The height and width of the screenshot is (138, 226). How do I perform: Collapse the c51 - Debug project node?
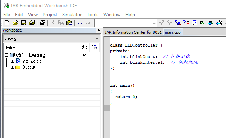(6, 55)
